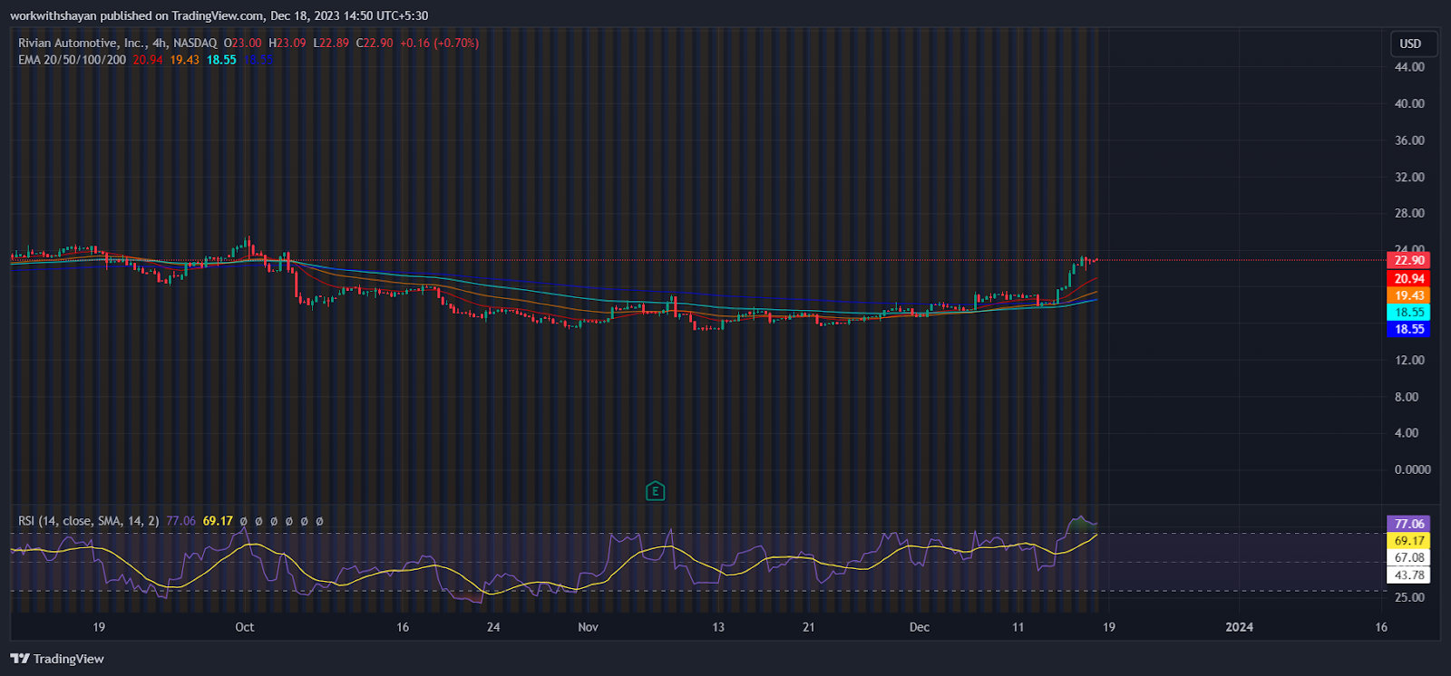
Task: Click the 21 date label on time axis
Action: pyautogui.click(x=809, y=627)
